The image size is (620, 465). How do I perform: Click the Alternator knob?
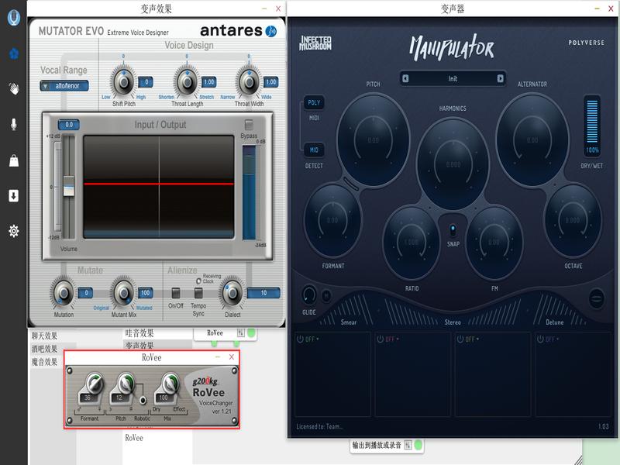click(x=532, y=140)
